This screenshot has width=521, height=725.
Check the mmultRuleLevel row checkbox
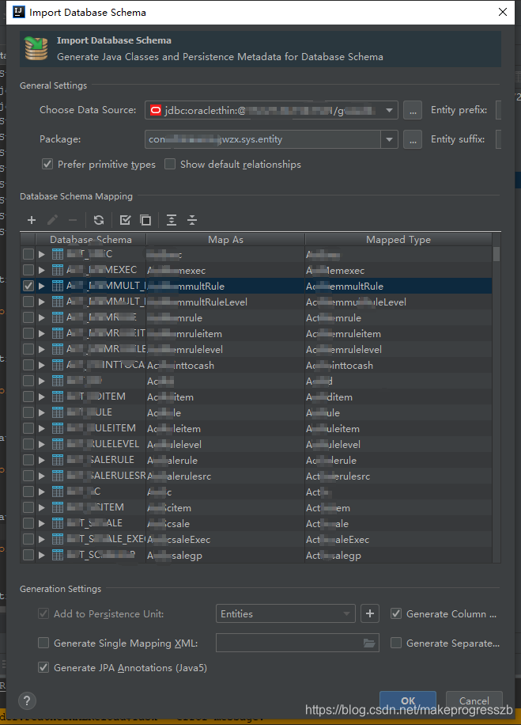click(28, 302)
